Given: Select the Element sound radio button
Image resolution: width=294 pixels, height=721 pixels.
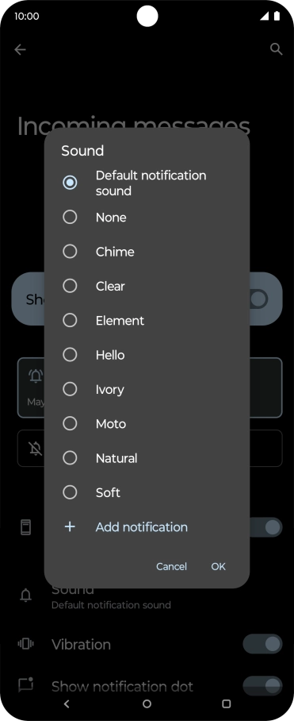Looking at the screenshot, I should 70,321.
